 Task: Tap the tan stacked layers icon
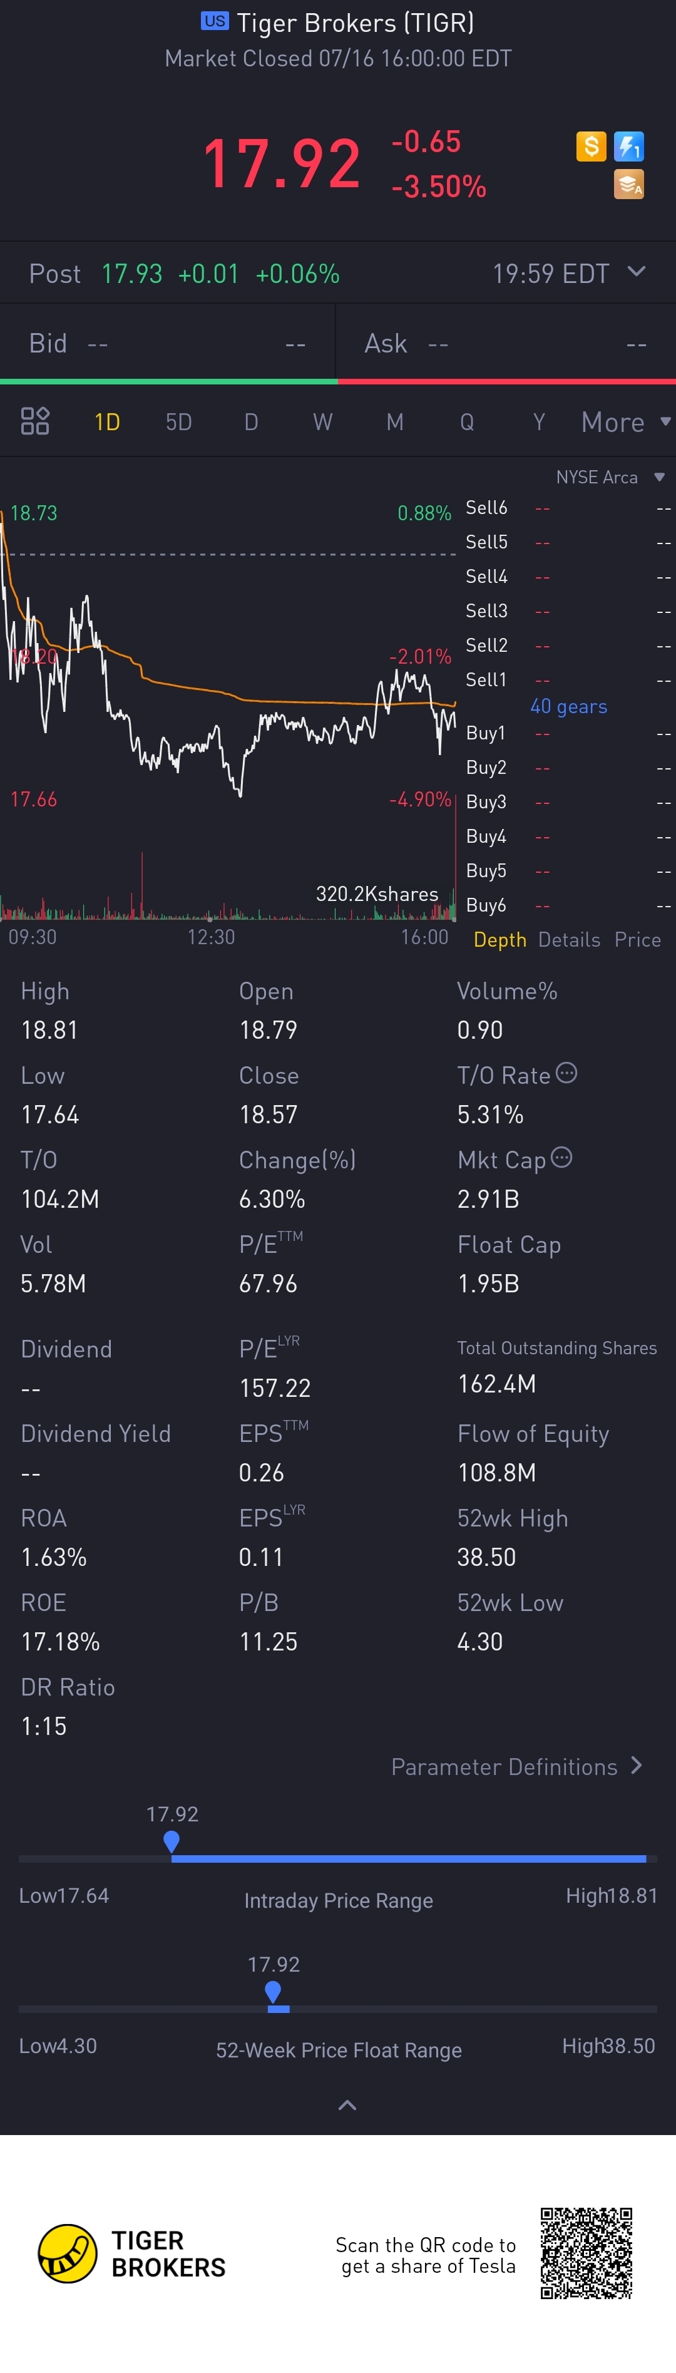(x=629, y=184)
